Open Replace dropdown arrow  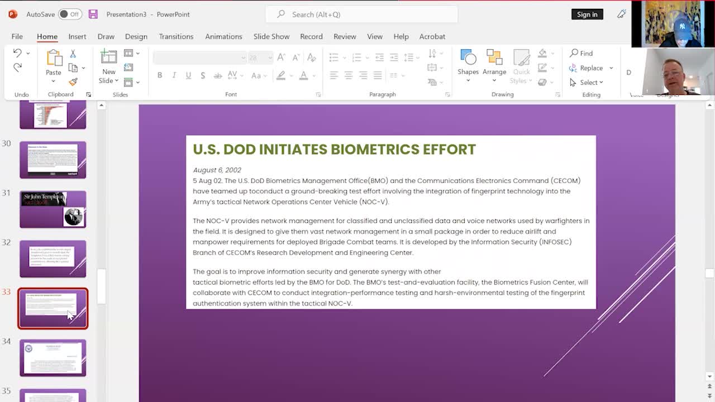point(611,68)
